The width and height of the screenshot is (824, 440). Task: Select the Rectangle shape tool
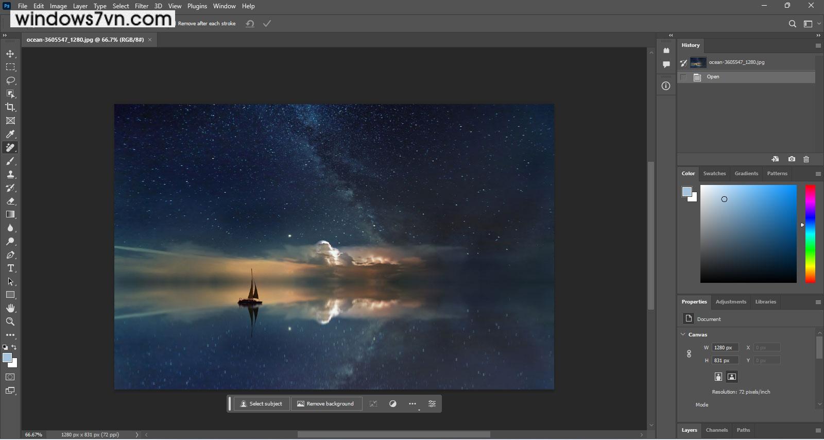tap(10, 295)
